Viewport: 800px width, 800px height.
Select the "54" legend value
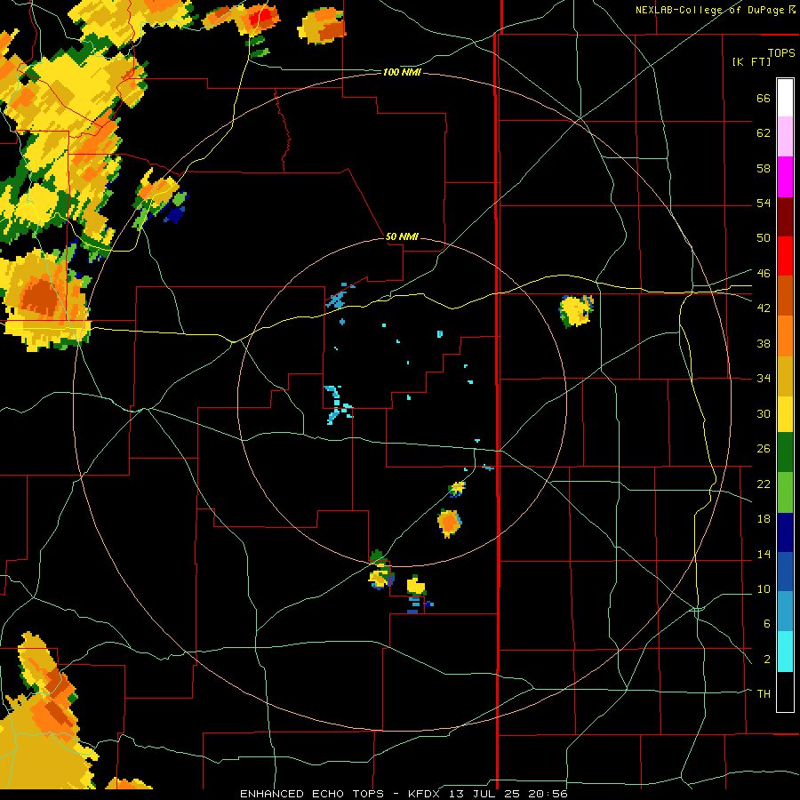764,203
